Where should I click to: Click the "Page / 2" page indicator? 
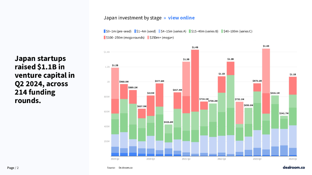tap(13, 168)
